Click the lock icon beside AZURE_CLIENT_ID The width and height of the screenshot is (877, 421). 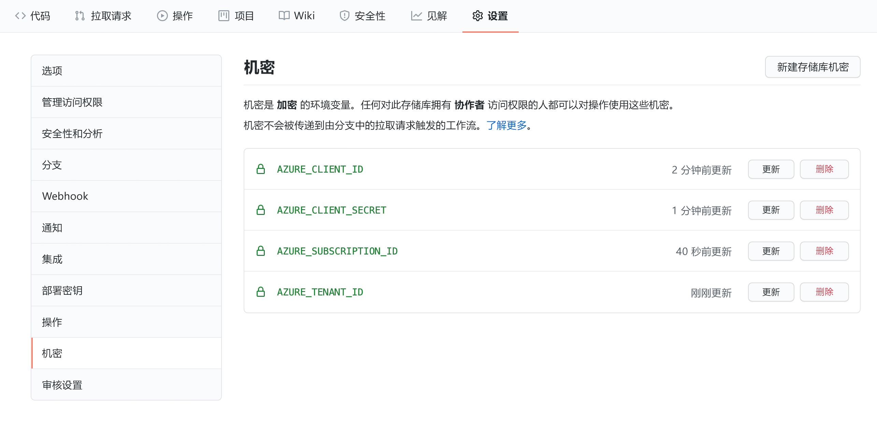click(261, 169)
